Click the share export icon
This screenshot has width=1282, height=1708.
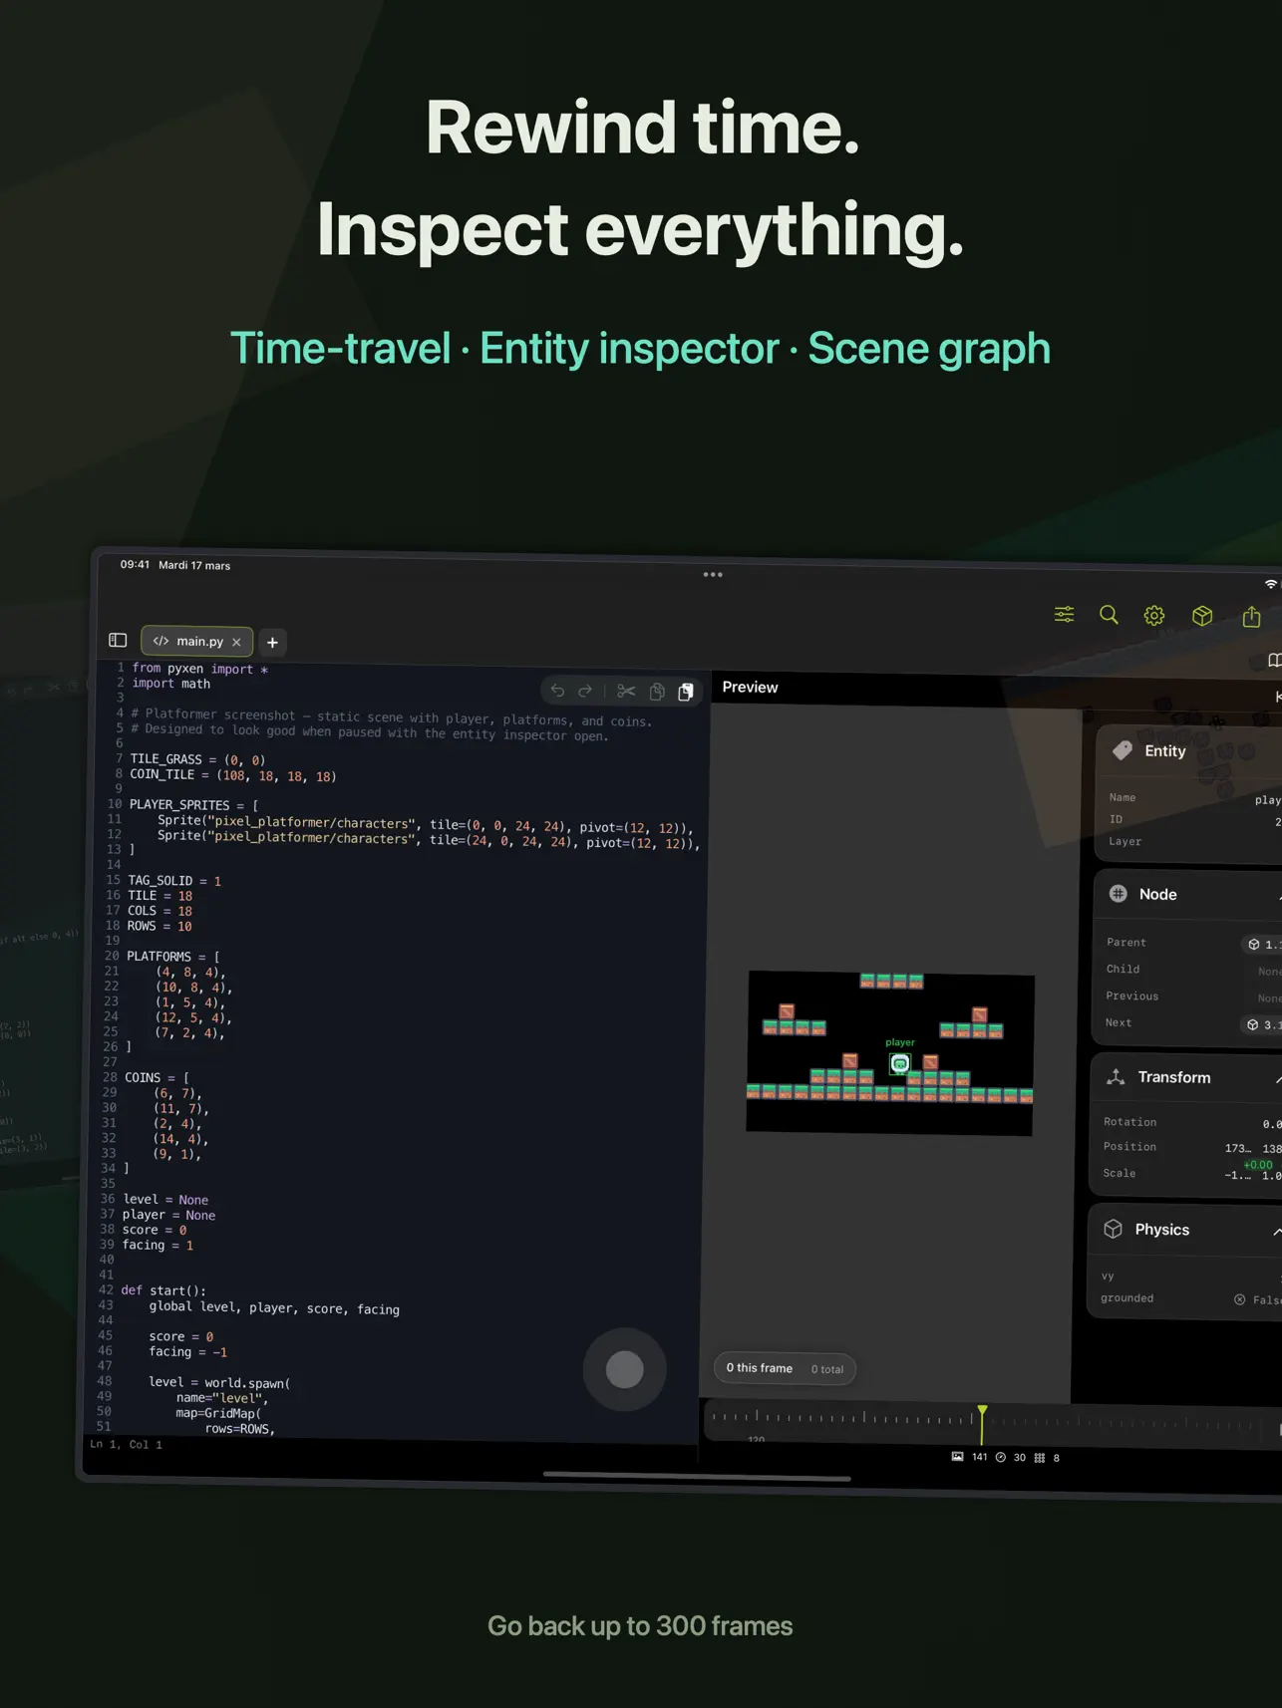(1252, 617)
